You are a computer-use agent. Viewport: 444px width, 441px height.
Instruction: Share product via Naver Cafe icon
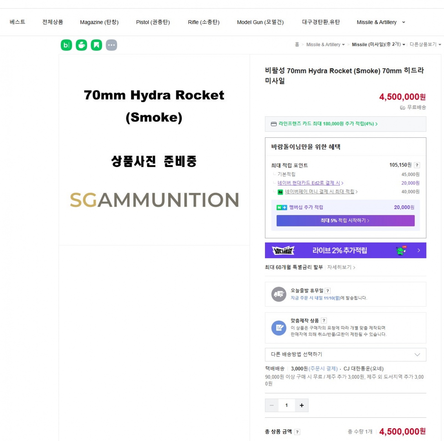coord(81,45)
